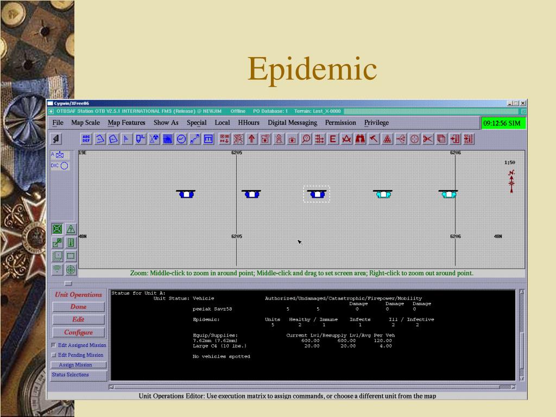This screenshot has height=417, width=556.
Task: Open the File menu
Action: click(x=58, y=123)
